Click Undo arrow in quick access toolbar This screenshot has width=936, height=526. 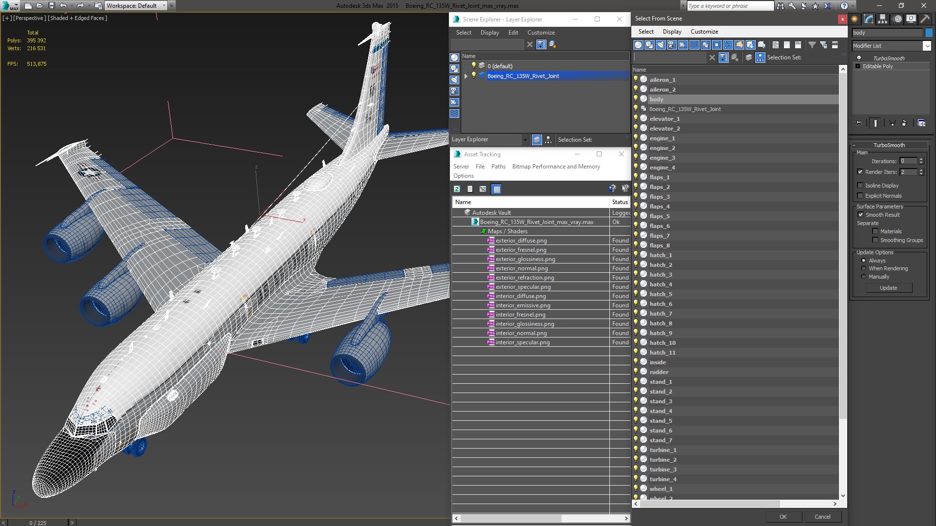[63, 6]
